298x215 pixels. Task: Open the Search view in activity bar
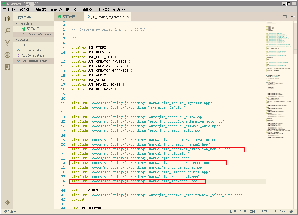click(7, 31)
